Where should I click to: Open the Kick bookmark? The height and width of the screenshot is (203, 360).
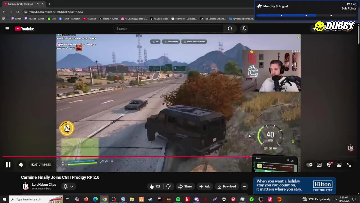click(51, 19)
